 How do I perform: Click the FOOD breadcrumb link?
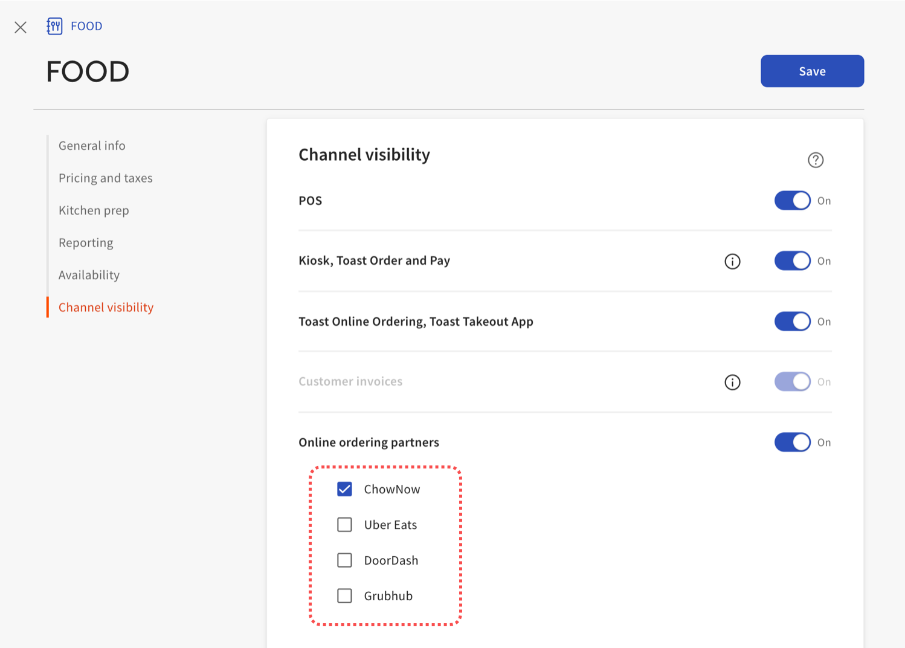click(86, 26)
